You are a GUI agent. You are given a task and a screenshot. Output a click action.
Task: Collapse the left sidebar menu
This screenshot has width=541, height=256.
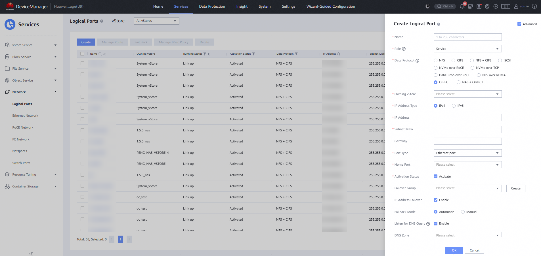(31, 254)
